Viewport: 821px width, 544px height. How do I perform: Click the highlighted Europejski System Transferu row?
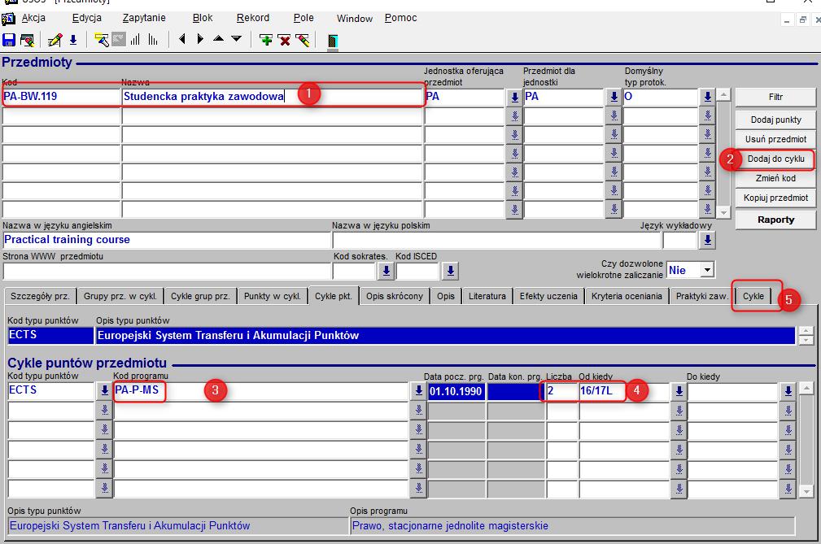pos(445,335)
